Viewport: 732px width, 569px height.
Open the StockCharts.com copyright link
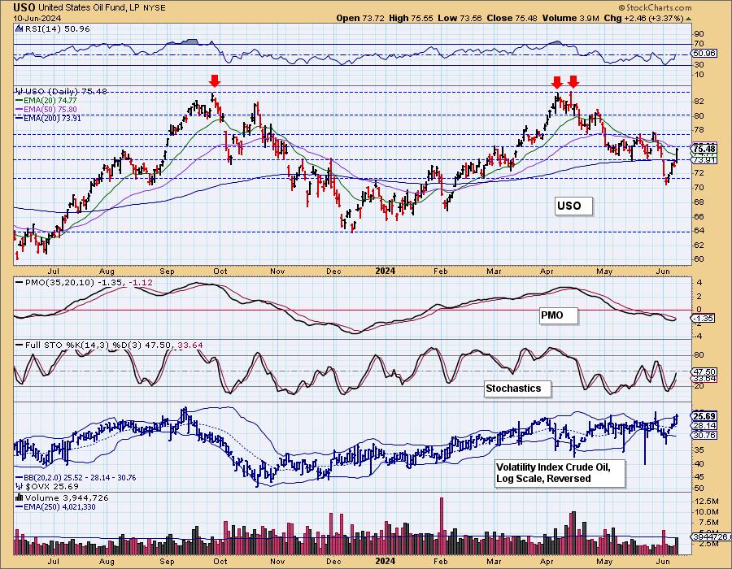[655, 7]
